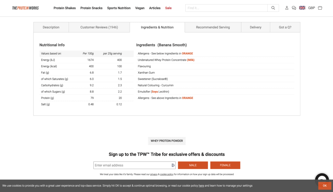333x192 pixels.
Task: Select Undenatured Whey Protein Concentrate ingredient
Action: (x=166, y=60)
